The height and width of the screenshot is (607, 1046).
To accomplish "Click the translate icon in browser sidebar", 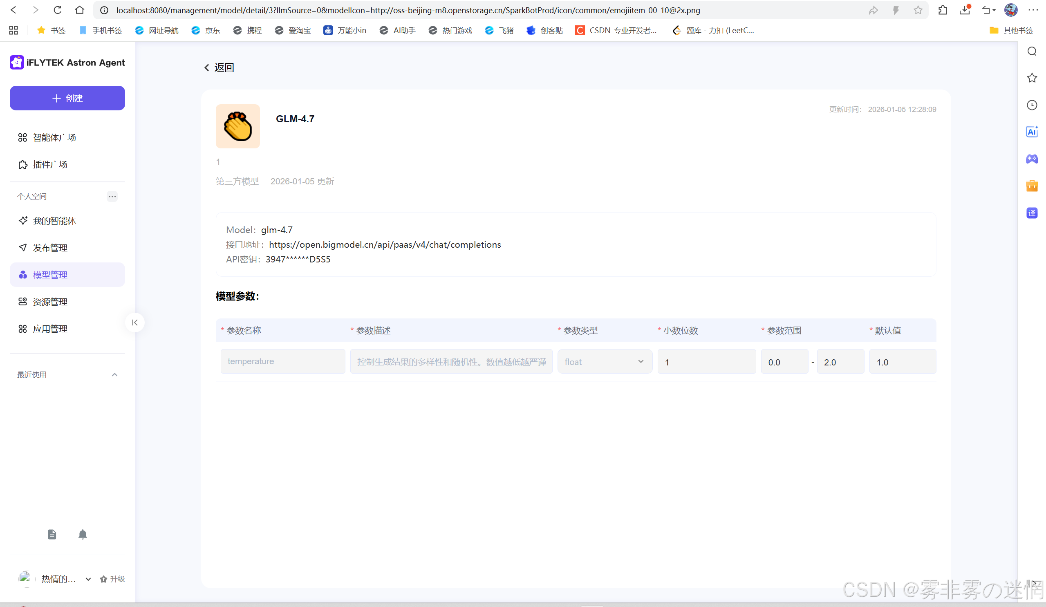I will click(1031, 213).
